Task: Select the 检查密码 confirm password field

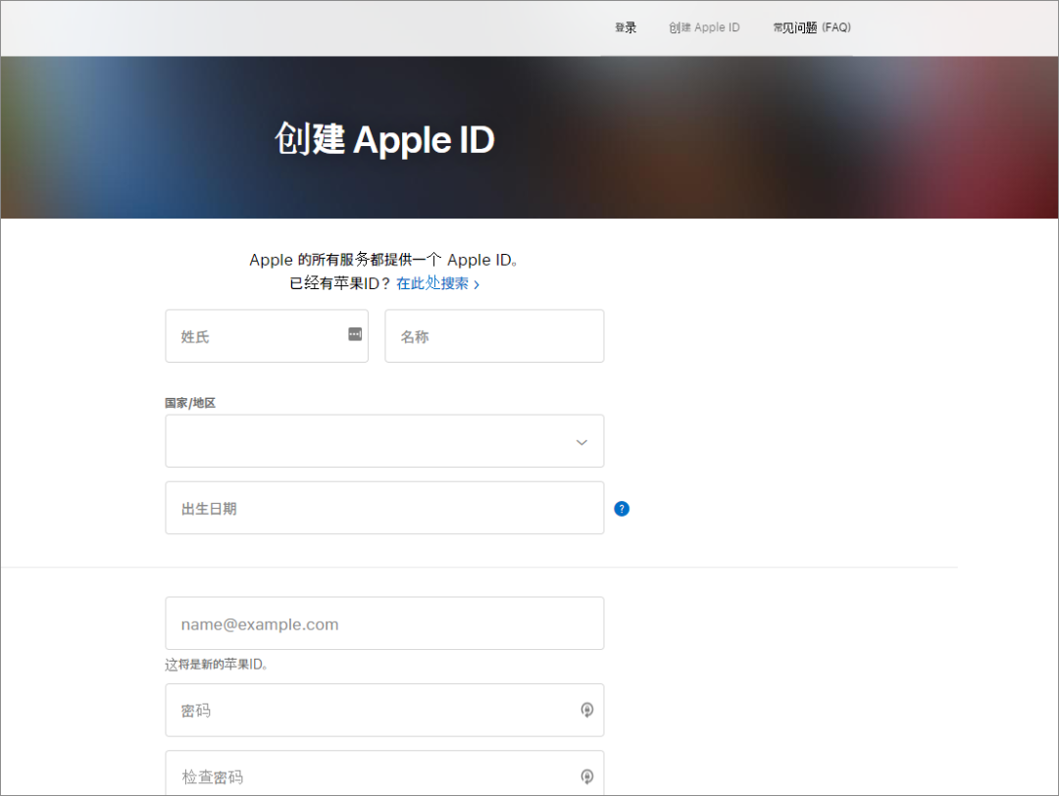Action: coord(373,775)
